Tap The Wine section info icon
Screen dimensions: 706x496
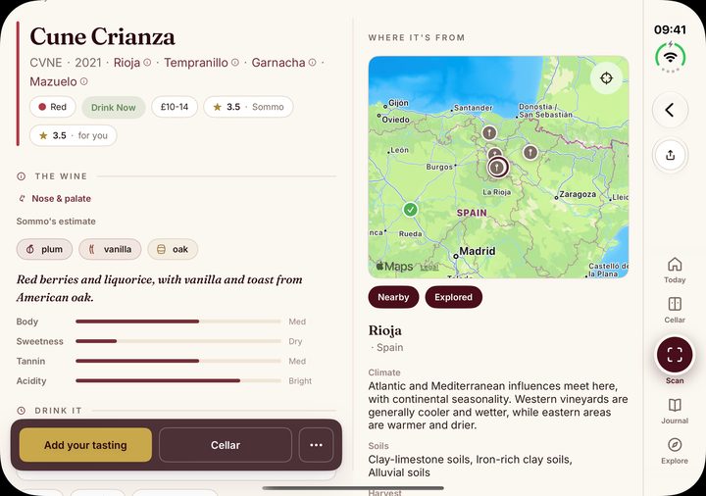tap(22, 176)
